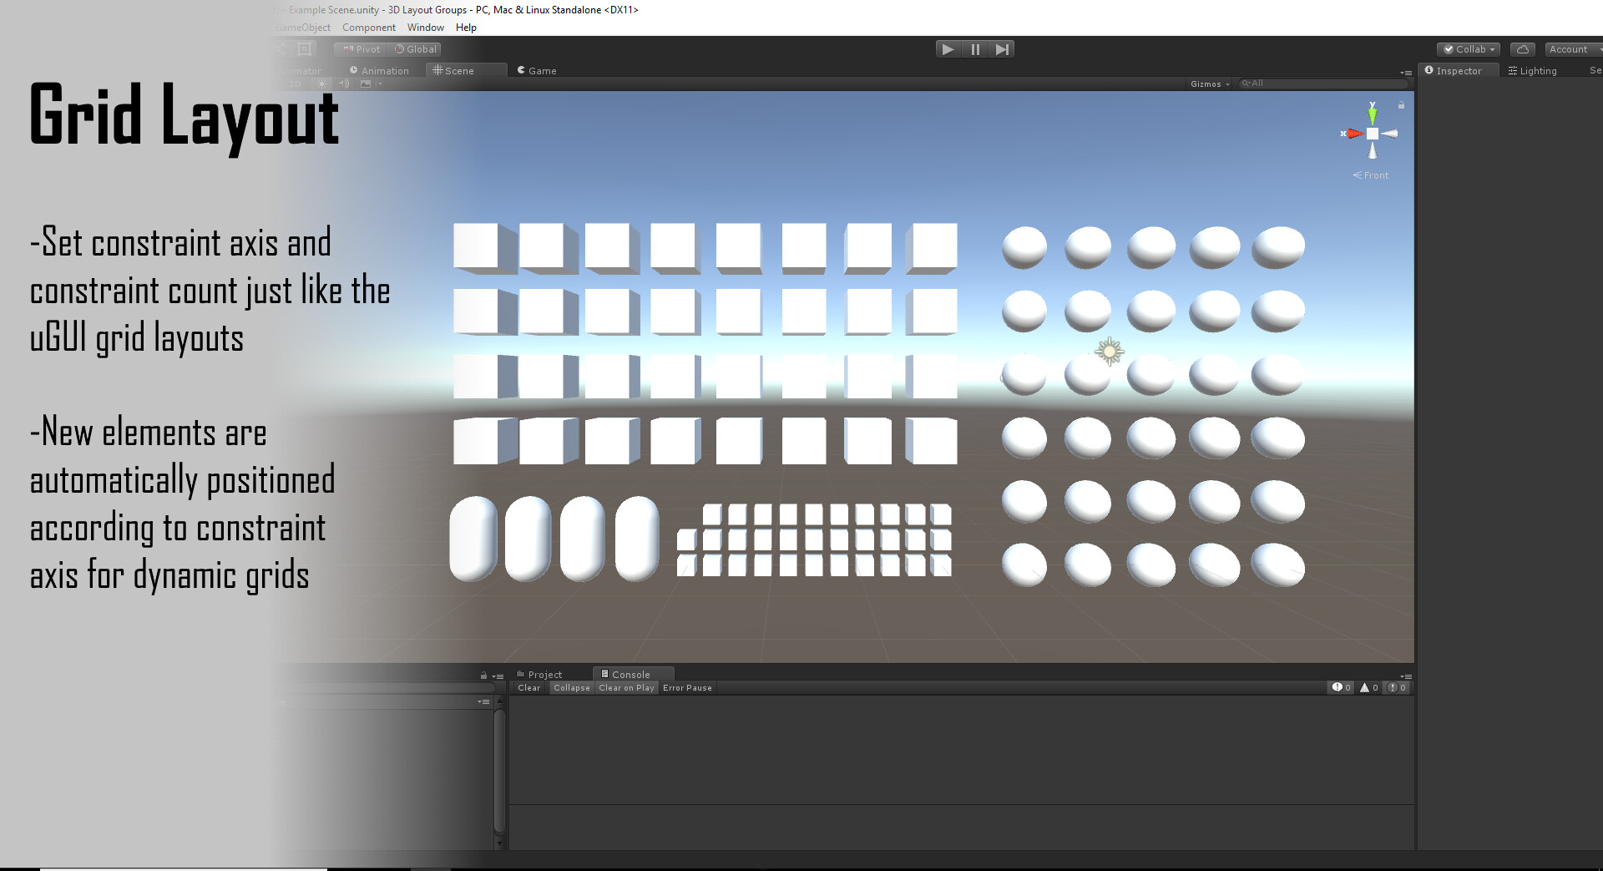Select the first capsule object in scene

point(473,539)
